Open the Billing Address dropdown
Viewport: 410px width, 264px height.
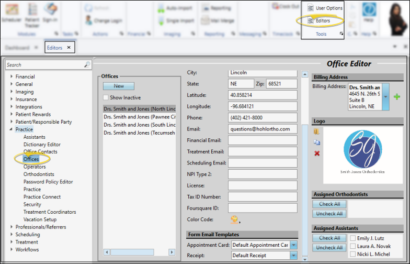coord(385,97)
